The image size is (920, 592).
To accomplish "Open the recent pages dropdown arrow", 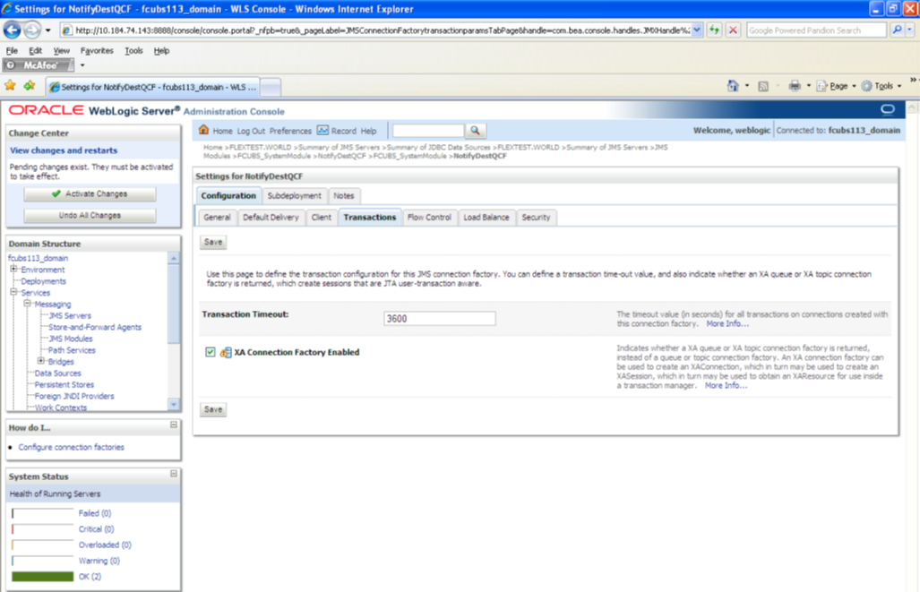I will point(48,30).
